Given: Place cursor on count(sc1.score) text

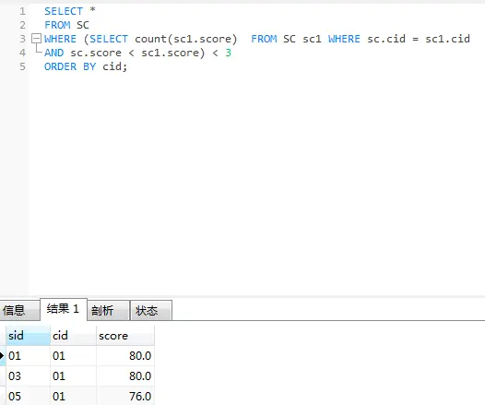Looking at the screenshot, I should click(186, 39).
